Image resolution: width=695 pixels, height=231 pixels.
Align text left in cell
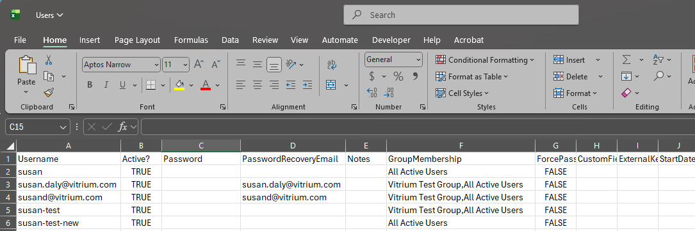click(x=241, y=84)
